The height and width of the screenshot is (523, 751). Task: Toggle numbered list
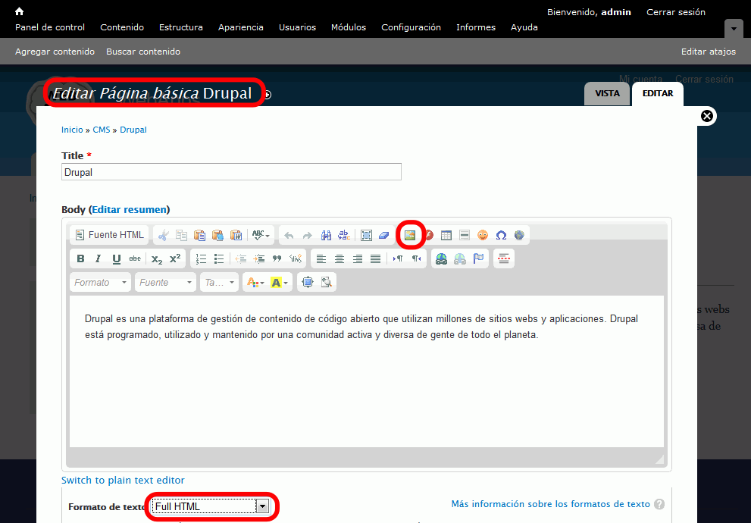(x=201, y=258)
